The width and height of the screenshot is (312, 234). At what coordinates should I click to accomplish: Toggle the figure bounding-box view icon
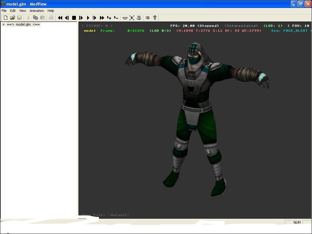[132, 18]
